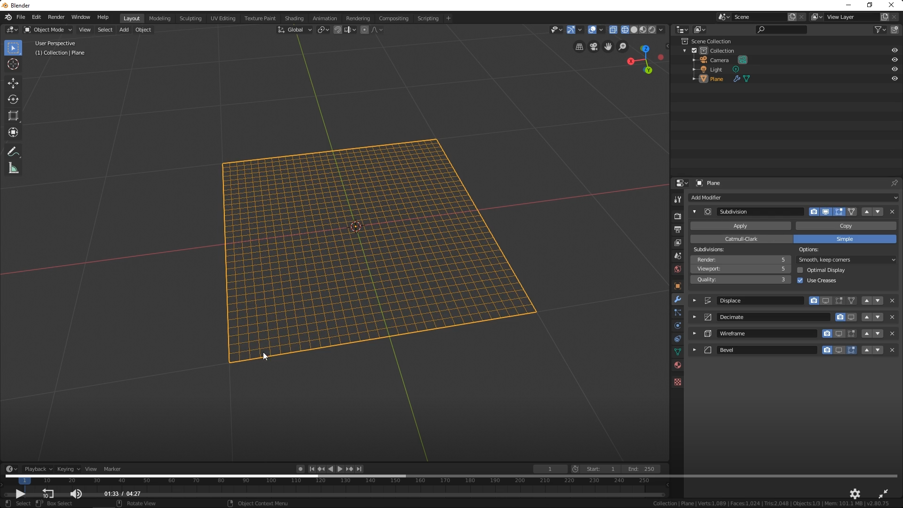The image size is (903, 508).
Task: Click the pan view hand icon
Action: pos(608,47)
